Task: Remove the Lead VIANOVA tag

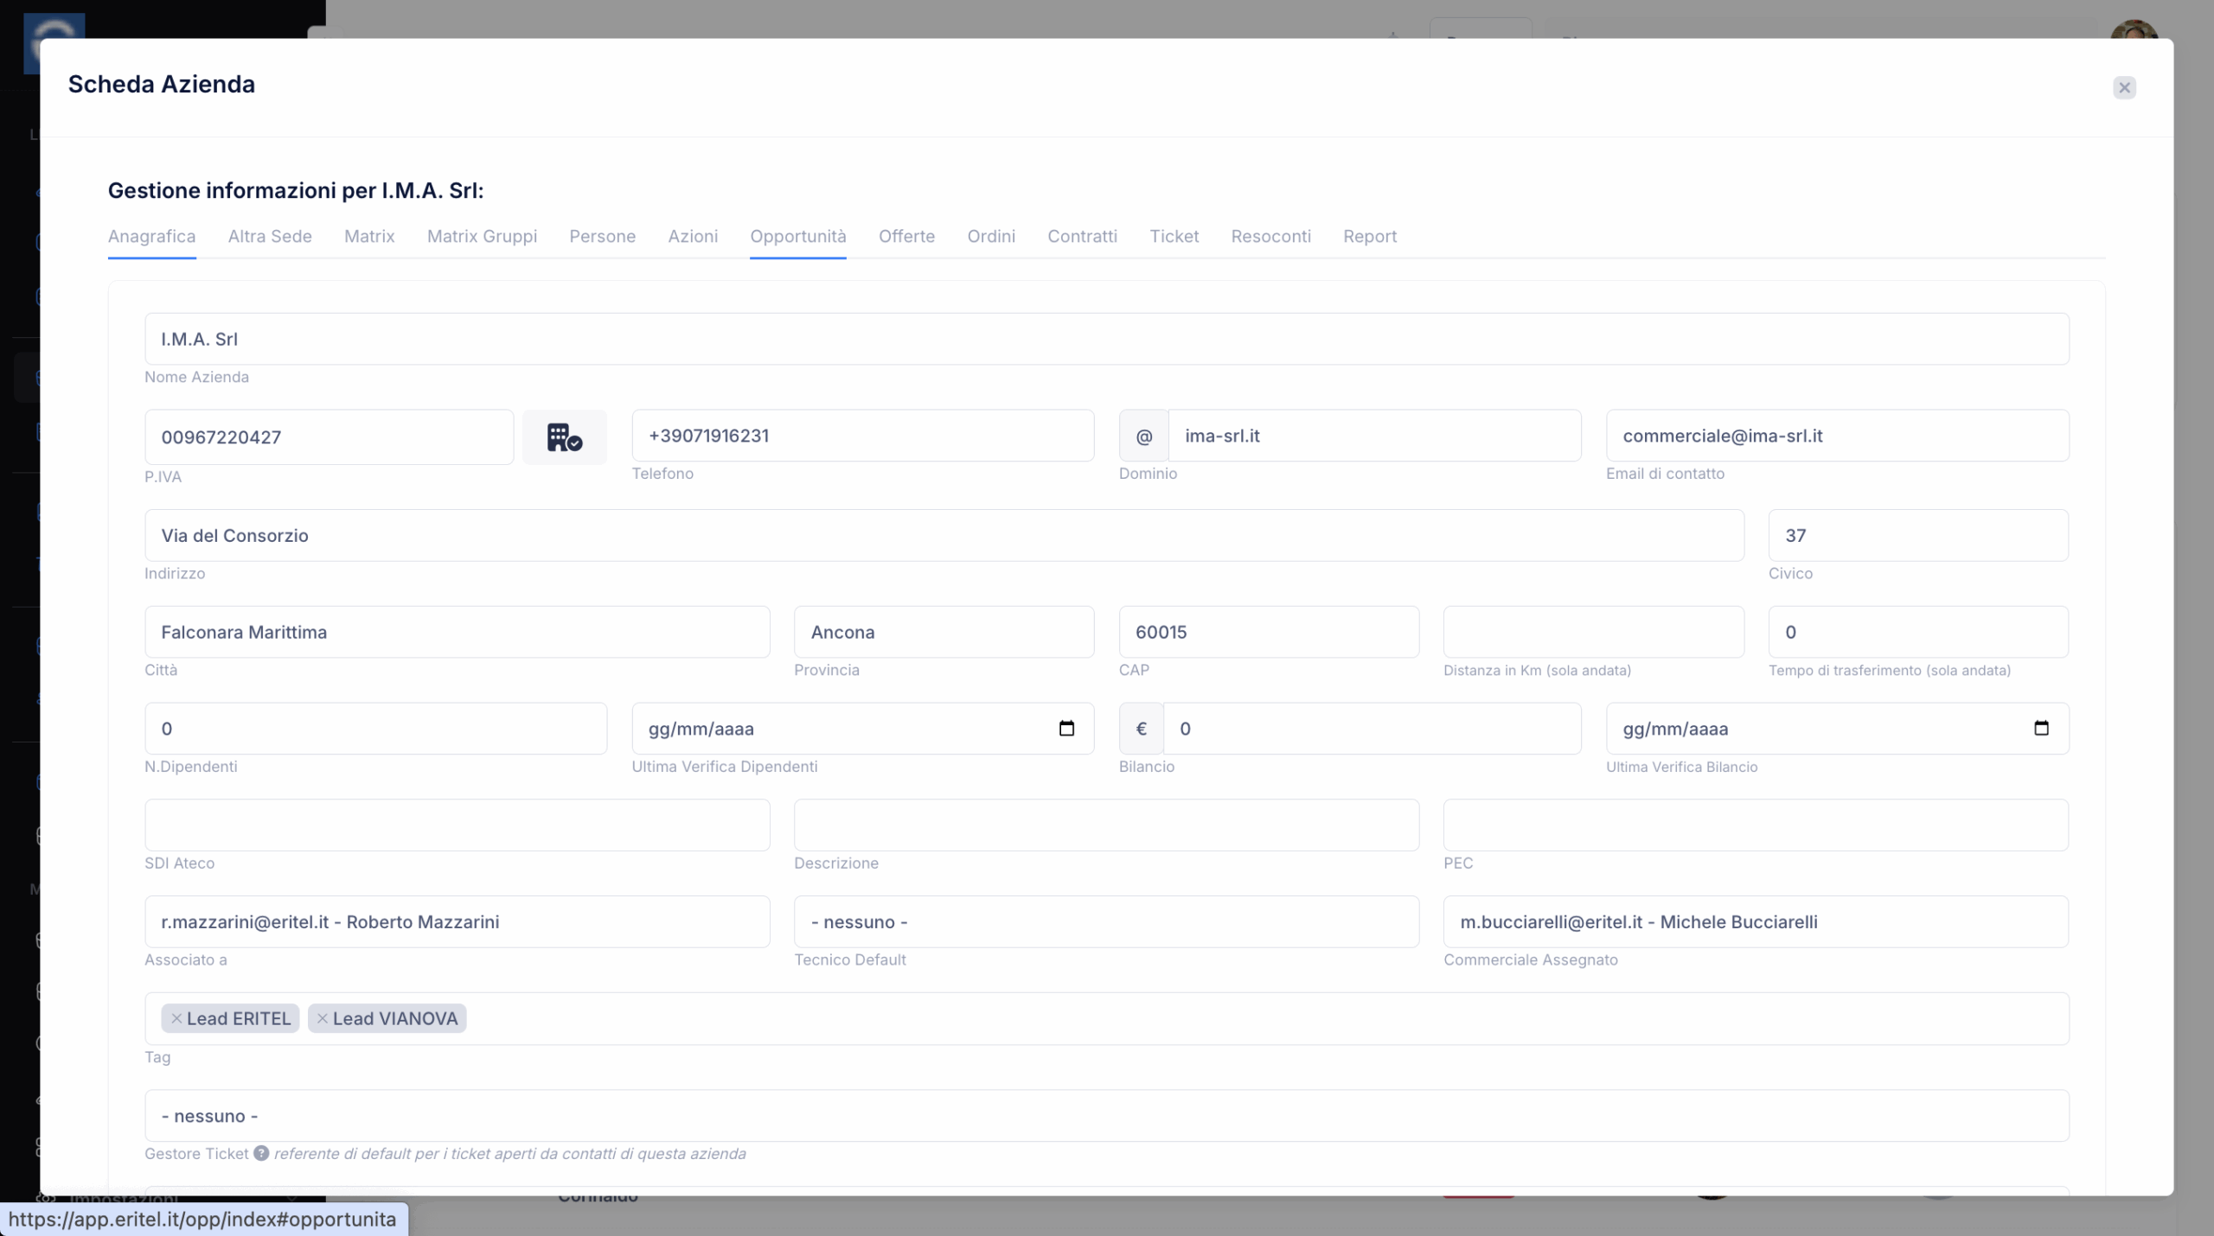Action: 322,1018
